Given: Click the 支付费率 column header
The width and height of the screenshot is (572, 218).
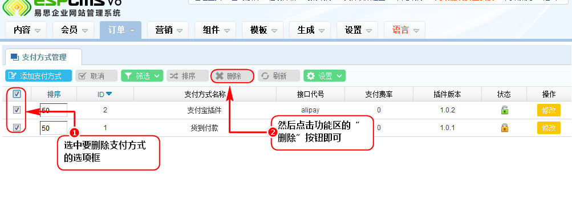Looking at the screenshot, I should [x=379, y=94].
